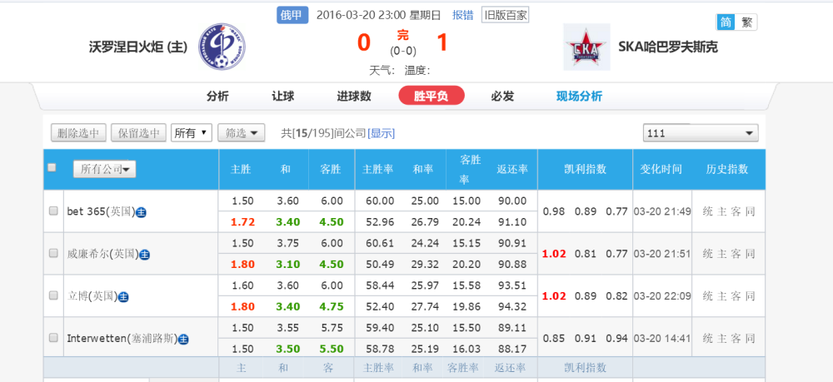Click bet 365 change time 03-20 21:49
This screenshot has width=833, height=382.
(662, 211)
